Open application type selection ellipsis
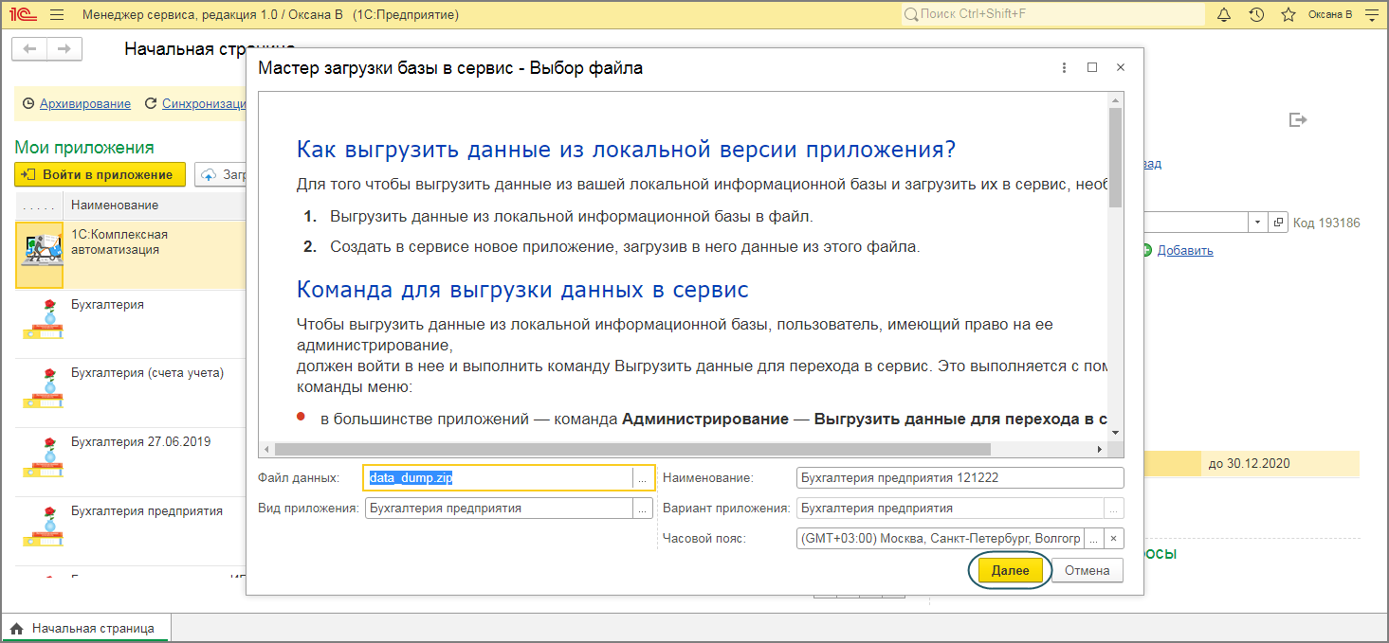The width and height of the screenshot is (1389, 643). pos(643,509)
